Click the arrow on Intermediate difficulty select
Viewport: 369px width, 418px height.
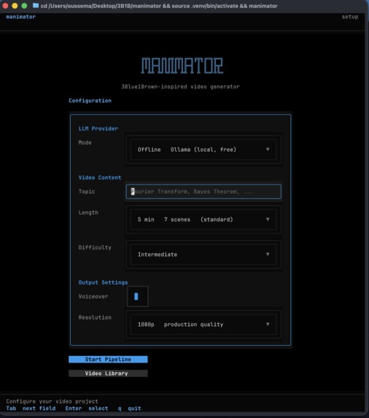click(268, 254)
